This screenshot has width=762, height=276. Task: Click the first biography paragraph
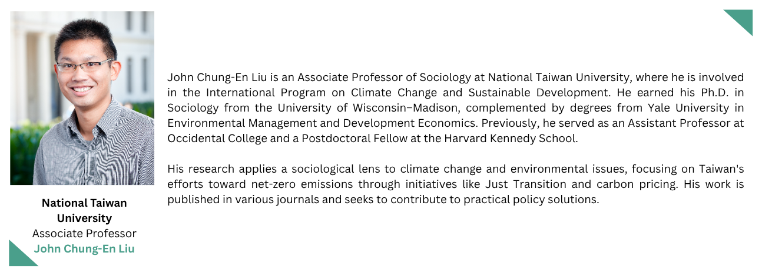pyautogui.click(x=456, y=108)
